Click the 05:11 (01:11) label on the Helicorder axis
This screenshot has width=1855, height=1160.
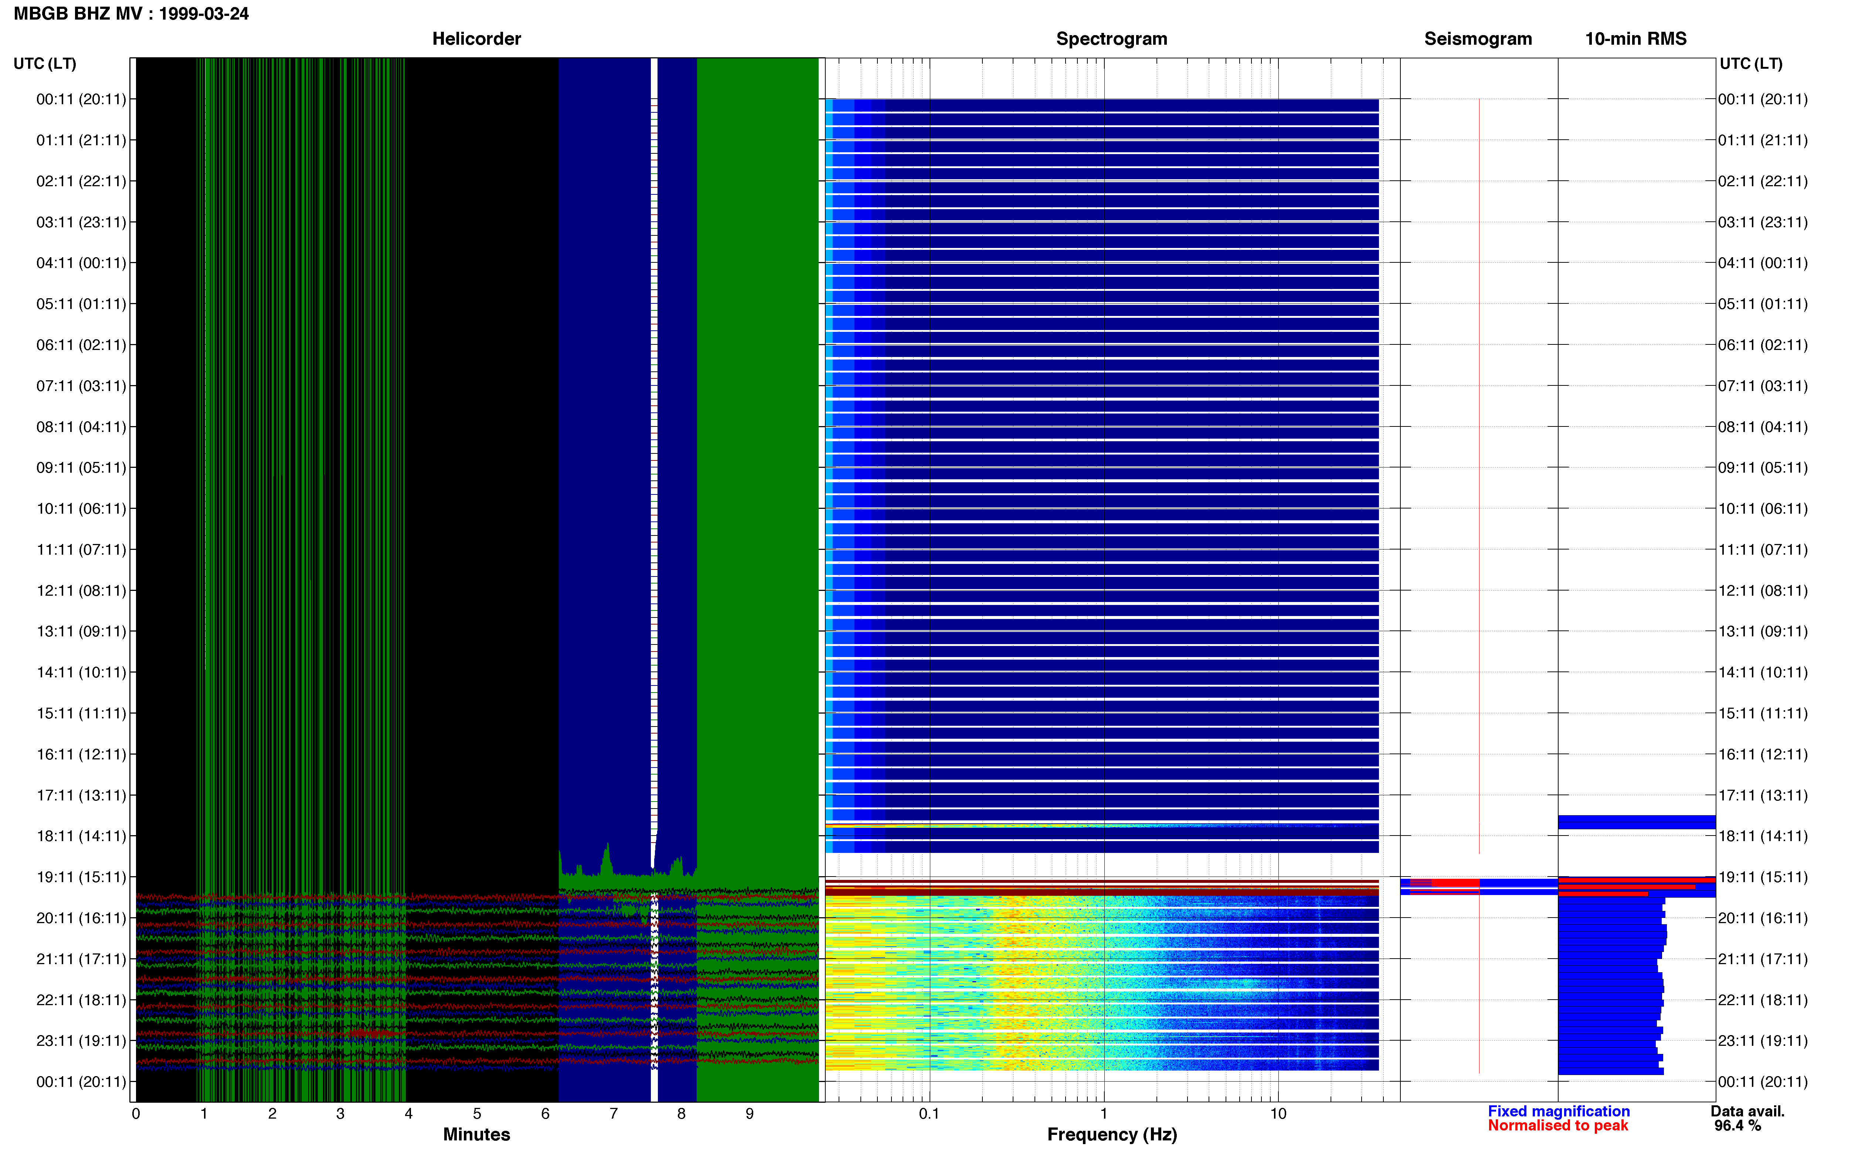click(81, 304)
